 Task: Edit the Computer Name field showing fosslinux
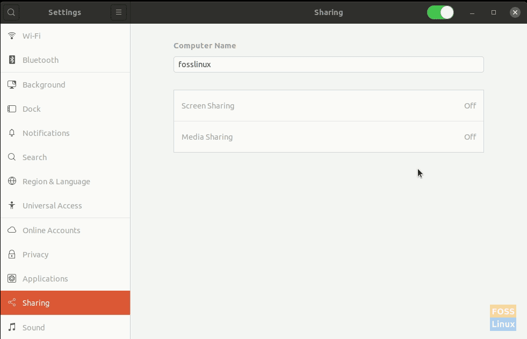[x=328, y=64]
